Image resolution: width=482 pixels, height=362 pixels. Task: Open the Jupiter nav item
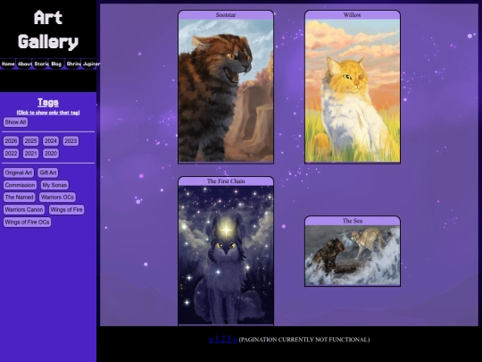[x=89, y=64]
